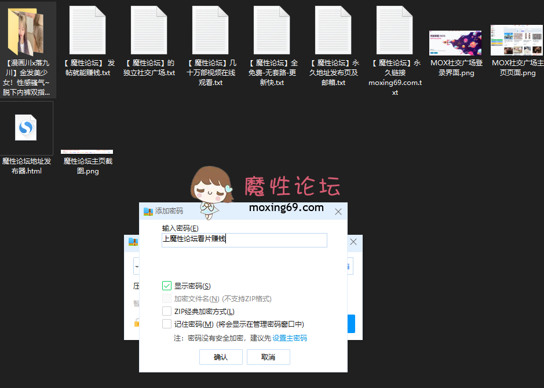Screen dimensions: 544x388
Task: Select the 魔性论坛地址发布器.html file icon
Action: (25, 127)
